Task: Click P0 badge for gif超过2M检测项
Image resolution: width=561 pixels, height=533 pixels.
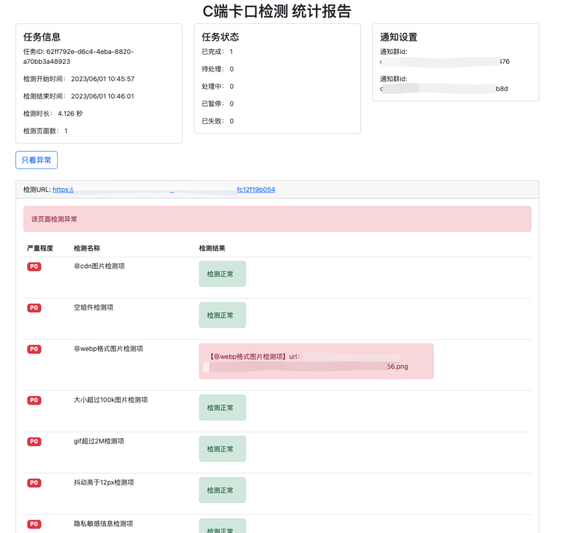Action: tap(34, 442)
